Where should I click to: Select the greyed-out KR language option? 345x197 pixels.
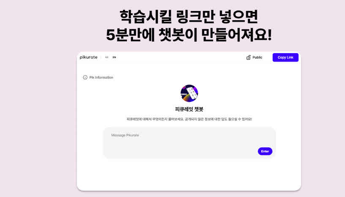107,57
